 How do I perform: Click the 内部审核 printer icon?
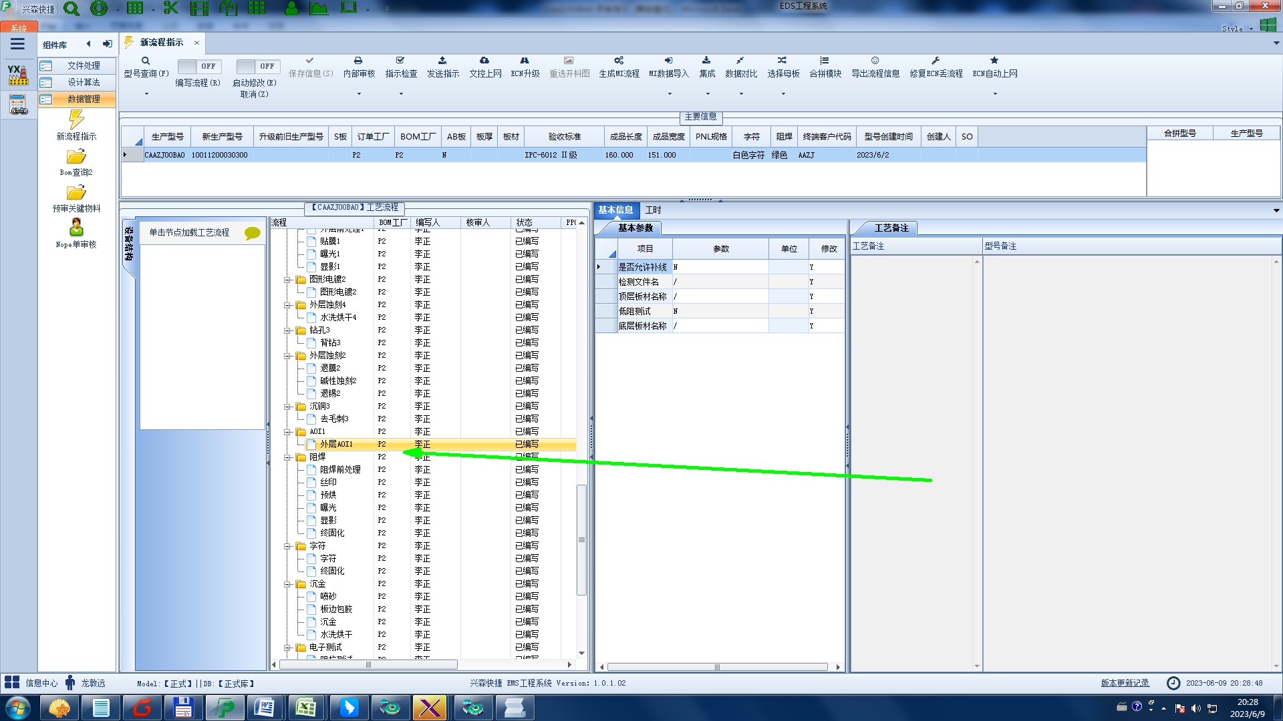(358, 61)
